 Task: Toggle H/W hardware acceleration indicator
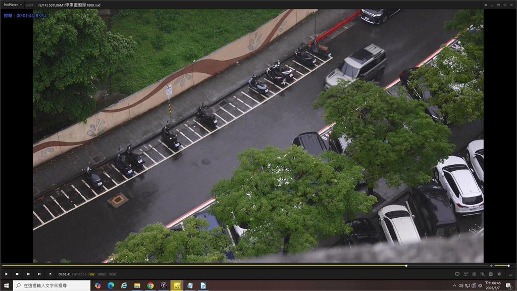[x=91, y=274]
